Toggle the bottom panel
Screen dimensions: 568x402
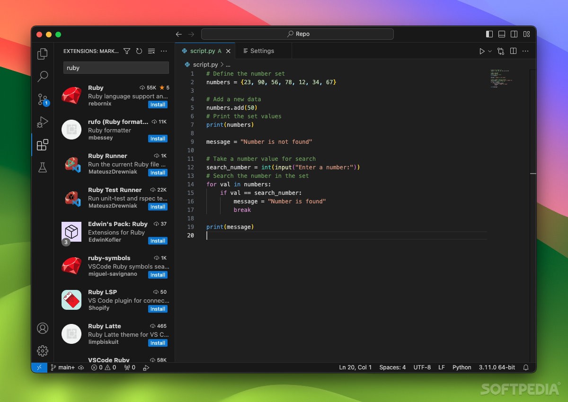tap(502, 34)
